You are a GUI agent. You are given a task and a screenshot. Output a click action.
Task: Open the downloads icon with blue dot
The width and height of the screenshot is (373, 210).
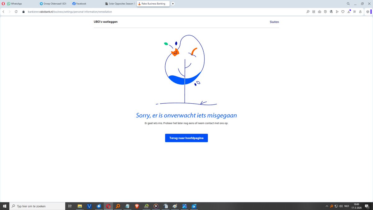(x=349, y=12)
